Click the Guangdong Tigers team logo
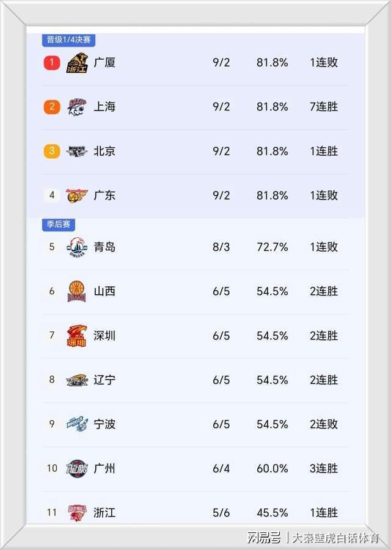 tap(77, 195)
